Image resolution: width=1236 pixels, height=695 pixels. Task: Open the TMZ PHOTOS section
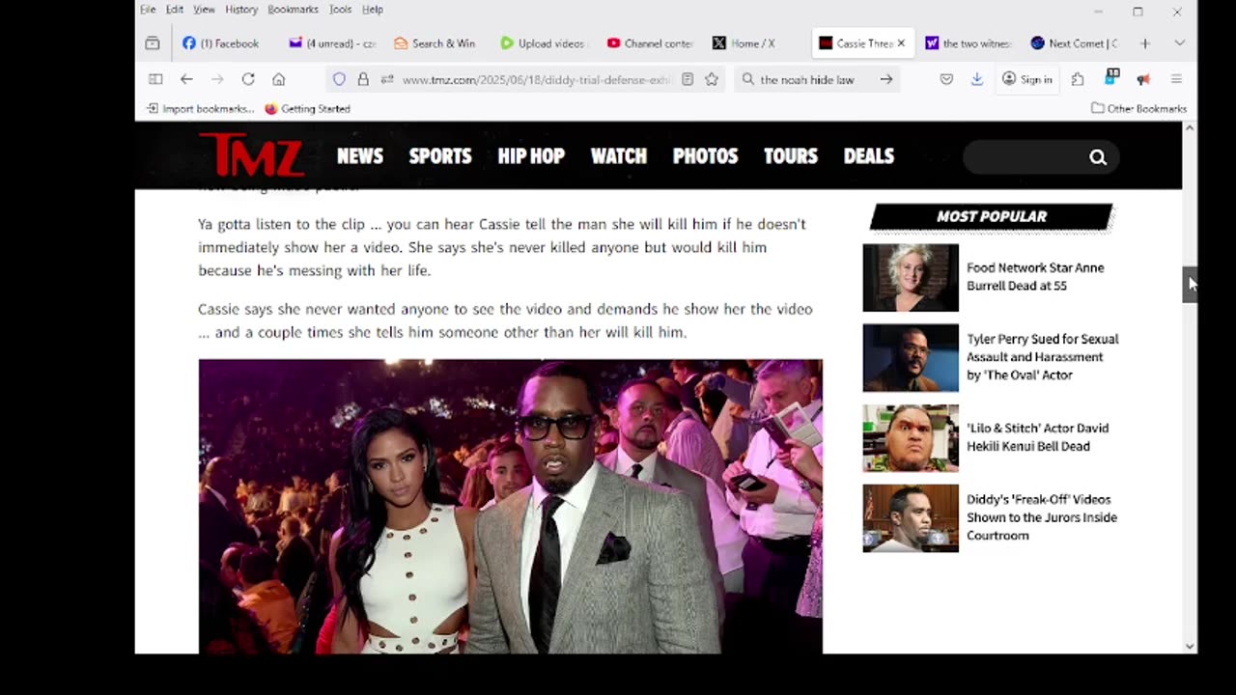[705, 156]
